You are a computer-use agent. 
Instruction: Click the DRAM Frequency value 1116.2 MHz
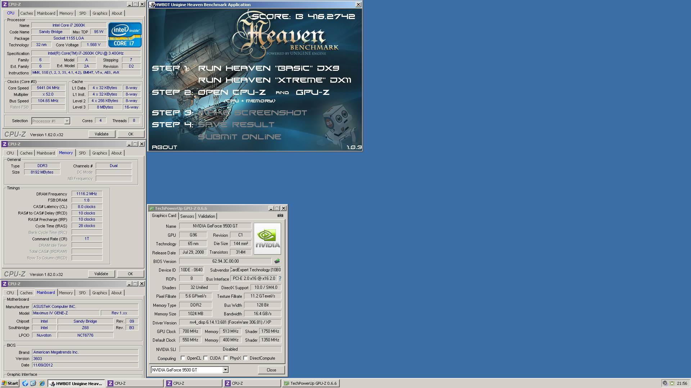pyautogui.click(x=87, y=194)
